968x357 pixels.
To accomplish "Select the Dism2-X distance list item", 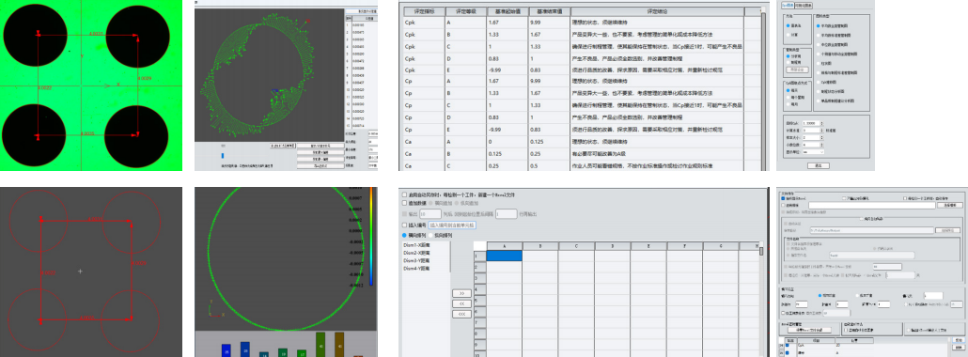I will [x=416, y=254].
